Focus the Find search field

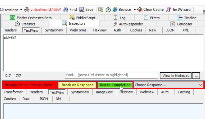click(x=111, y=75)
